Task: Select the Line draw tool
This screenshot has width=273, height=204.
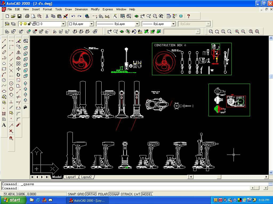Action: (x=4, y=41)
